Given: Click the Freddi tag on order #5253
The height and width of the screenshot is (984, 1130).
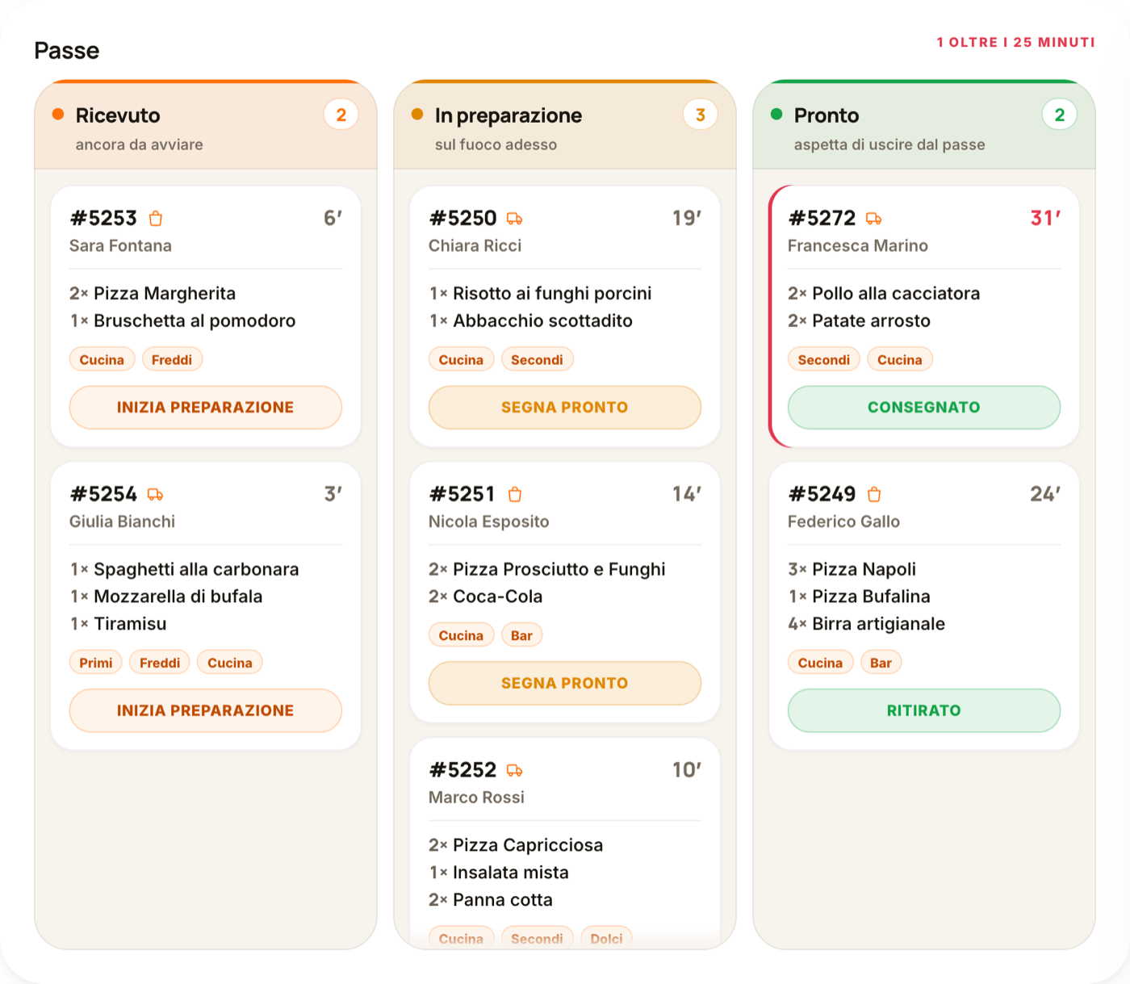Looking at the screenshot, I should (x=172, y=360).
